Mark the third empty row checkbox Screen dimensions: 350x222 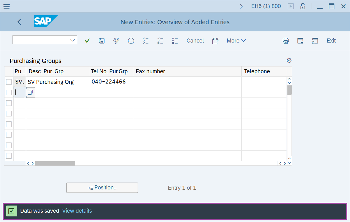click(x=9, y=103)
